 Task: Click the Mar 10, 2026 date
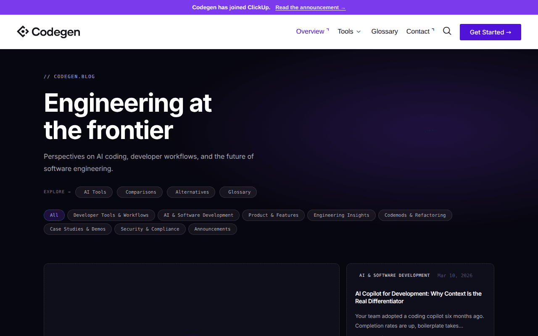pyautogui.click(x=455, y=276)
